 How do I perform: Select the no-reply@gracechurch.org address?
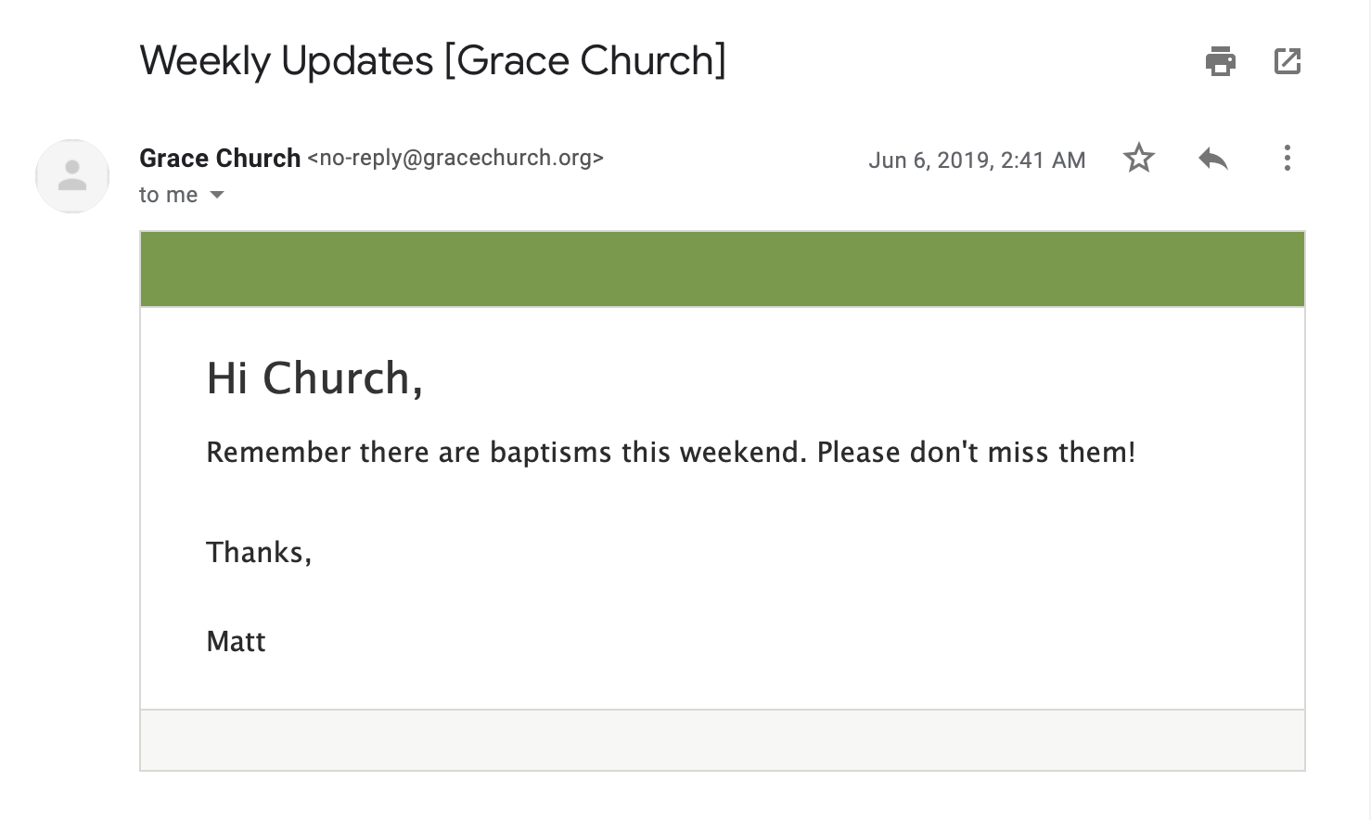pos(455,159)
